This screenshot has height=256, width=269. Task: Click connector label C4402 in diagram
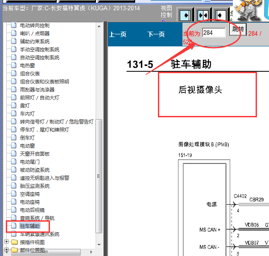click(240, 196)
